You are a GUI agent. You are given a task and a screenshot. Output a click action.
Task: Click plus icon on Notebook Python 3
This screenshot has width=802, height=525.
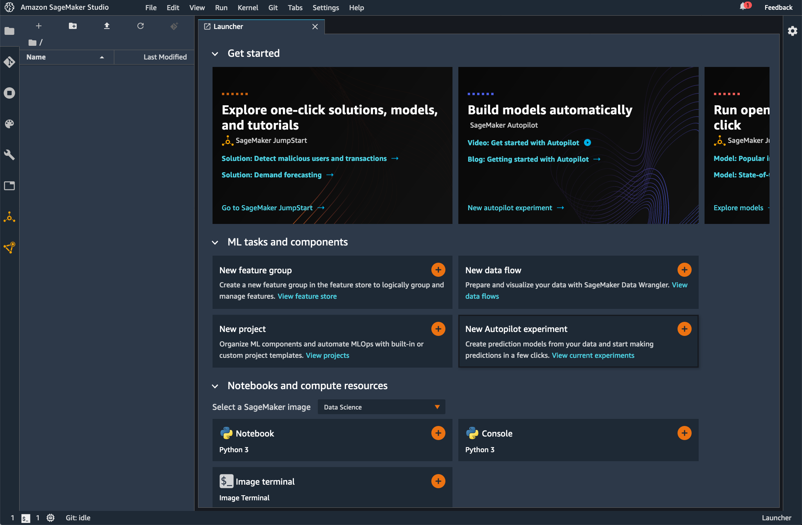click(x=438, y=433)
